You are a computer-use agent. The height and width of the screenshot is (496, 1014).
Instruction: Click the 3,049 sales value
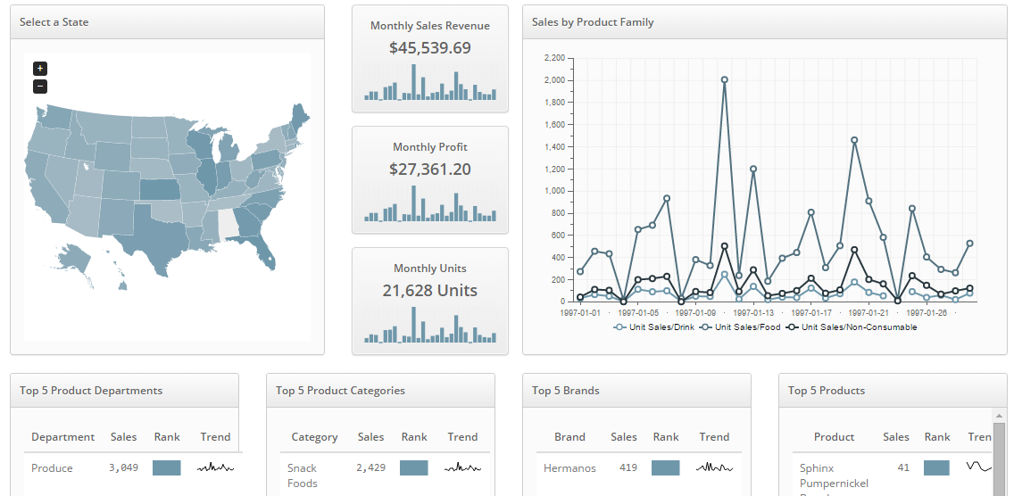123,467
